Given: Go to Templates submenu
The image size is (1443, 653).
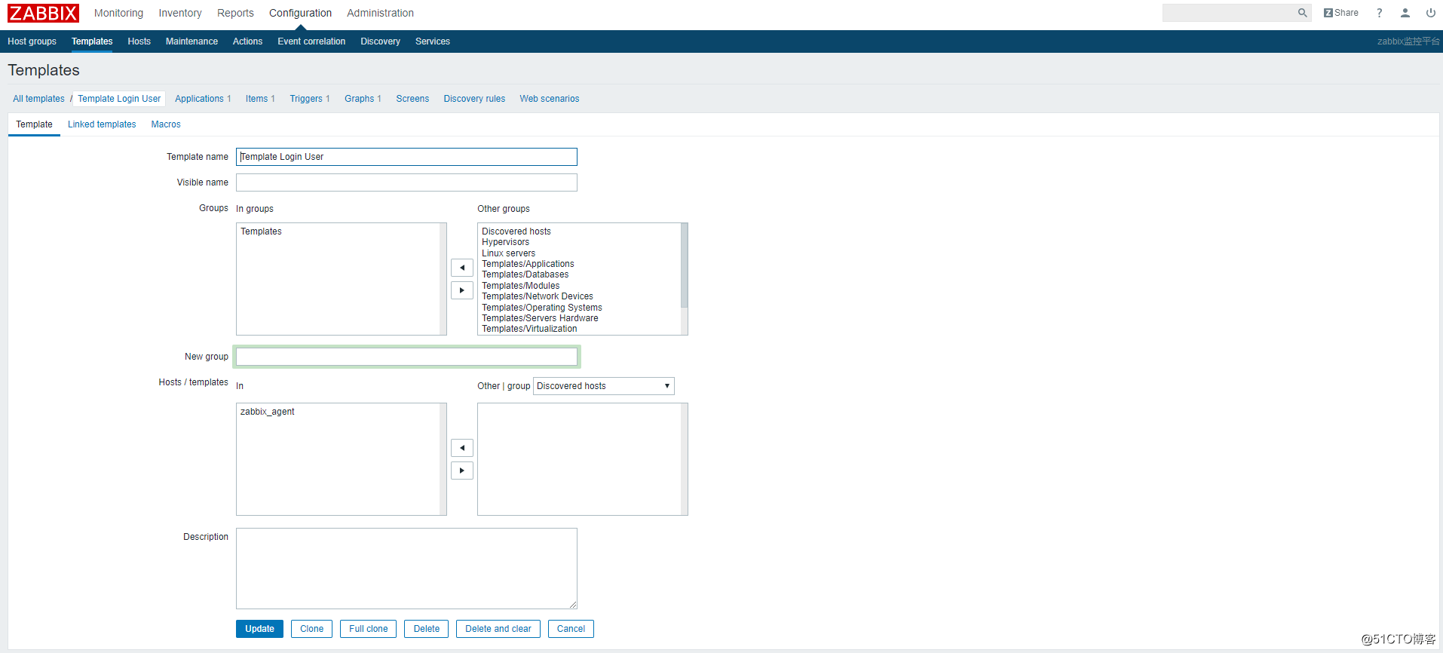Looking at the screenshot, I should point(92,41).
